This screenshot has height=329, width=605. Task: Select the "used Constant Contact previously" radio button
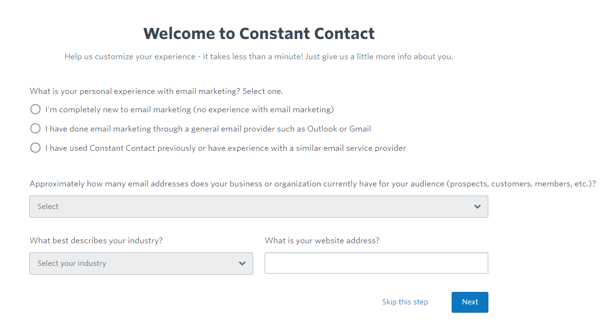click(35, 148)
